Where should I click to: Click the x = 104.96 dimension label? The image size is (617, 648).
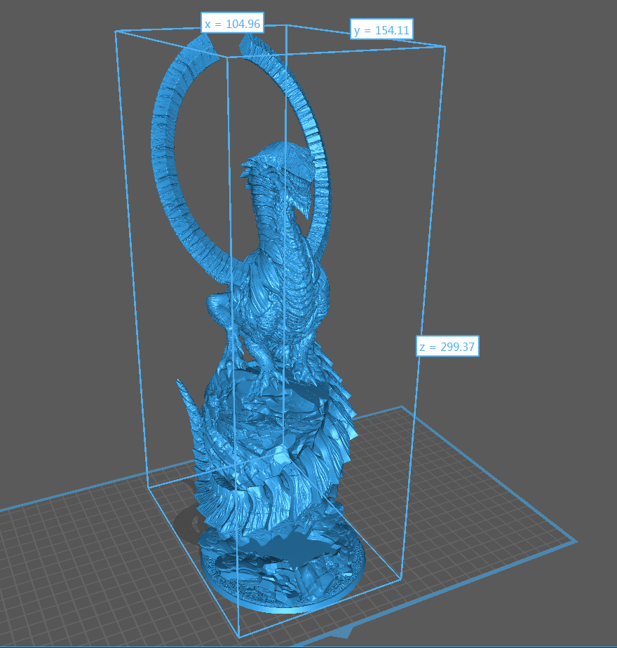tap(231, 23)
